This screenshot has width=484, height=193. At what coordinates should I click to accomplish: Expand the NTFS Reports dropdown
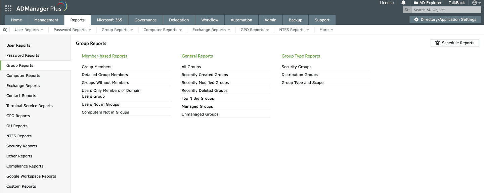tap(294, 30)
